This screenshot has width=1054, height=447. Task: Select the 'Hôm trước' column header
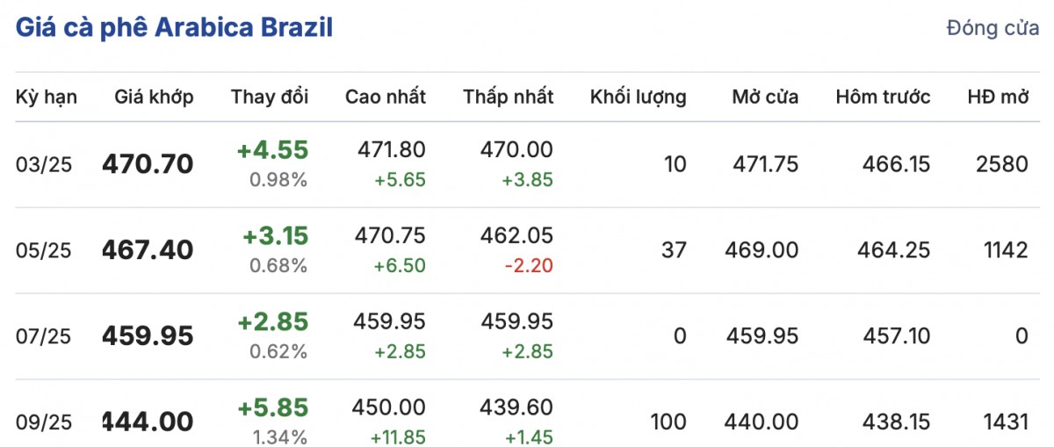click(883, 97)
